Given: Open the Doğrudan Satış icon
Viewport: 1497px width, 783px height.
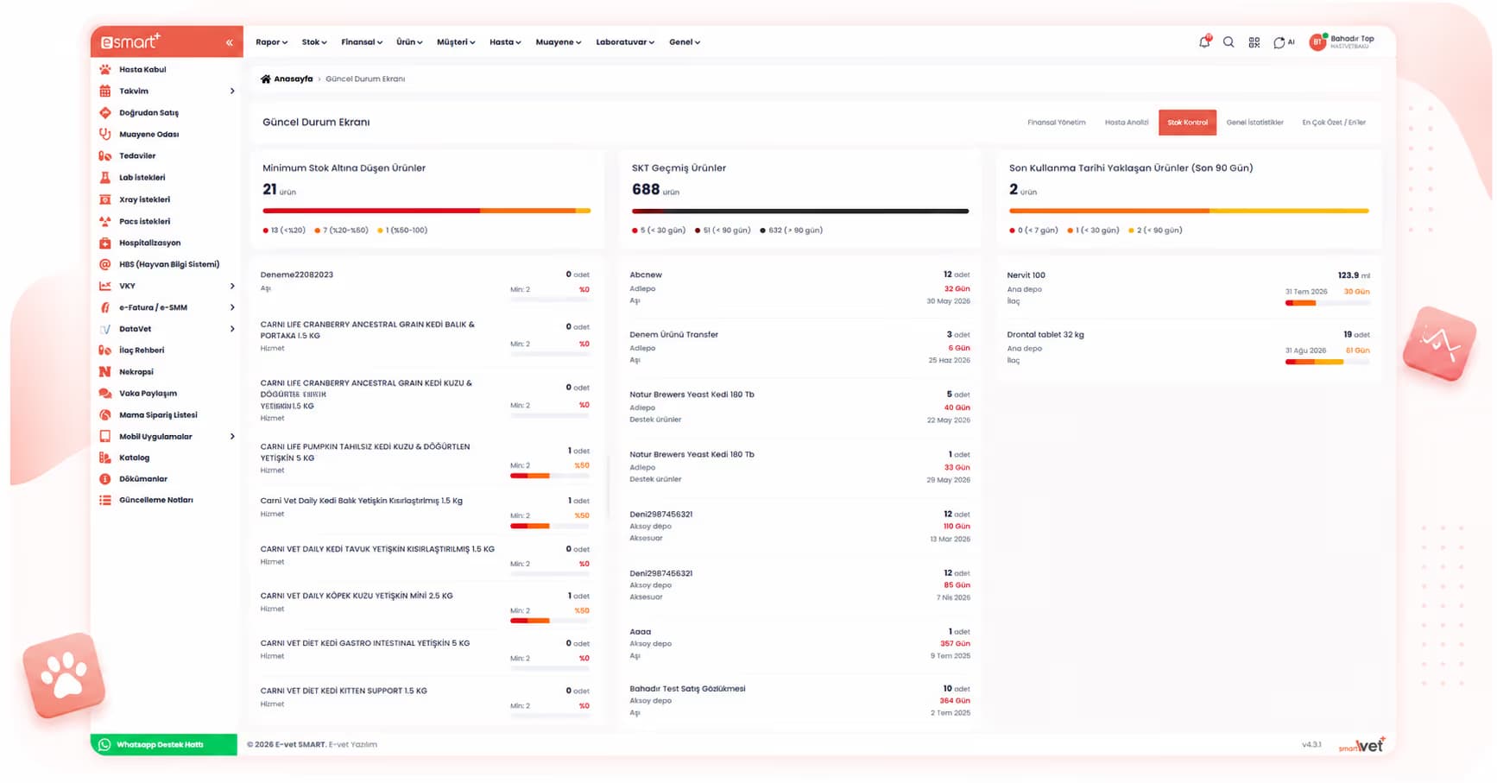Looking at the screenshot, I should point(105,112).
